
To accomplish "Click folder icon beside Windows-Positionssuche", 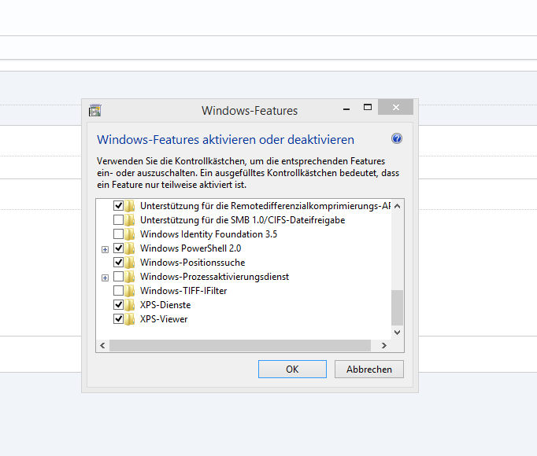I will pyautogui.click(x=129, y=263).
